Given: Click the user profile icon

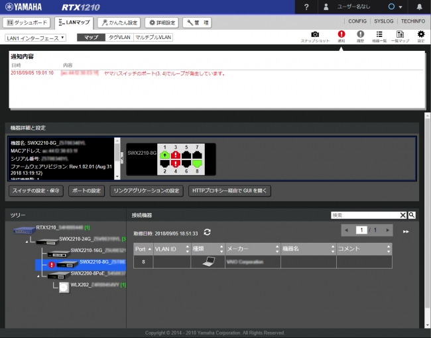Looking at the screenshot, I should tap(326, 7).
